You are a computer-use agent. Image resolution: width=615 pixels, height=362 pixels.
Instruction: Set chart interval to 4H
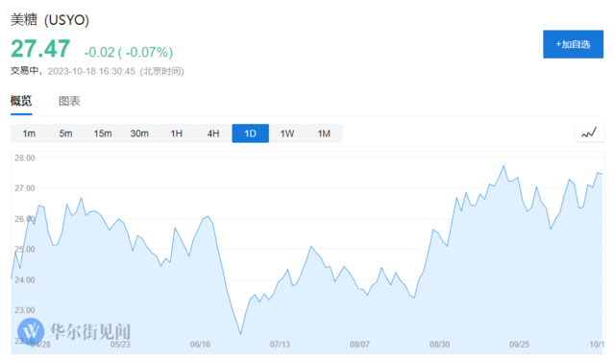pos(213,133)
